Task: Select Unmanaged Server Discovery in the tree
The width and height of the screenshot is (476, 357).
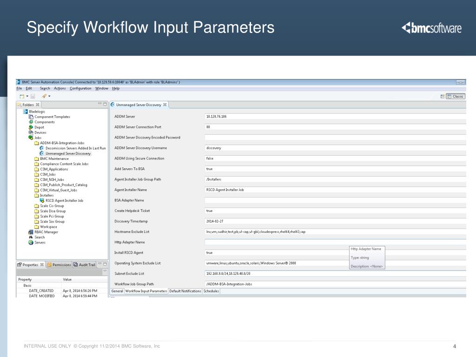Action: pos(68,153)
